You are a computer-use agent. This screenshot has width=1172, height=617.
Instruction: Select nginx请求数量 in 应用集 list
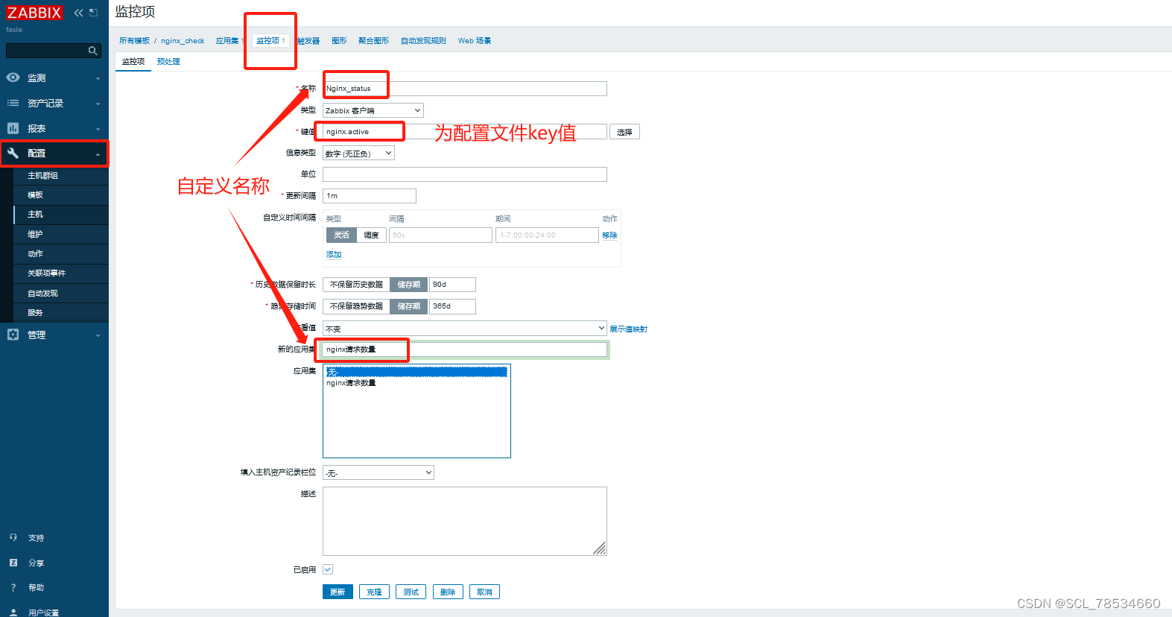(416, 383)
